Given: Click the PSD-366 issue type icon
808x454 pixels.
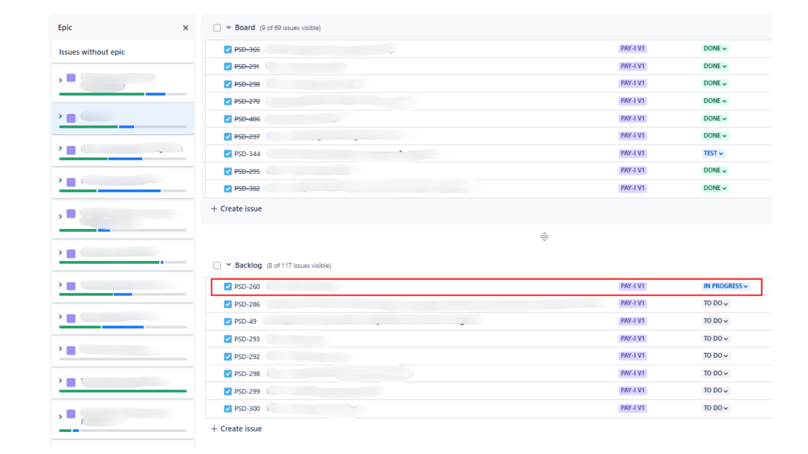Looking at the screenshot, I should point(228,49).
